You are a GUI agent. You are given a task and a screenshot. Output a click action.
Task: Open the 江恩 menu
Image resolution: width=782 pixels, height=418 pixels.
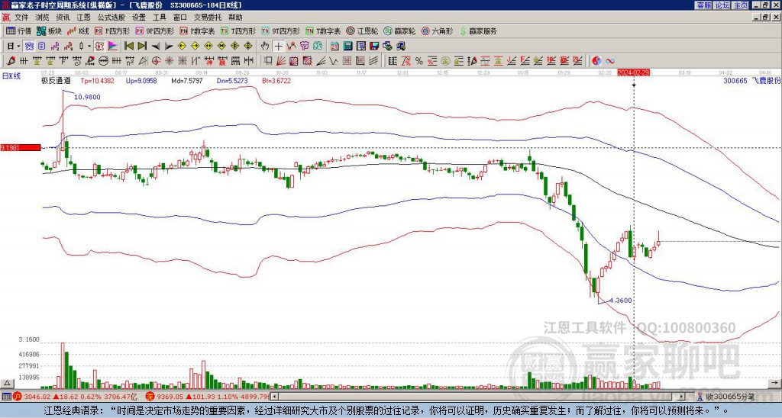pyautogui.click(x=83, y=18)
